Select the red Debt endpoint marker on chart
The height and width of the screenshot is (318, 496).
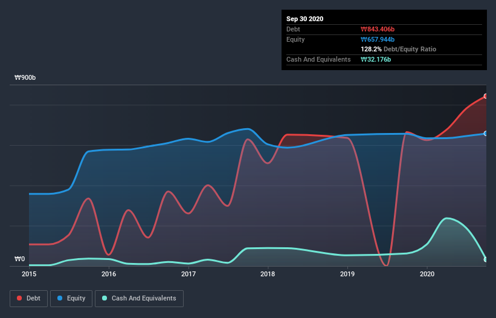486,96
